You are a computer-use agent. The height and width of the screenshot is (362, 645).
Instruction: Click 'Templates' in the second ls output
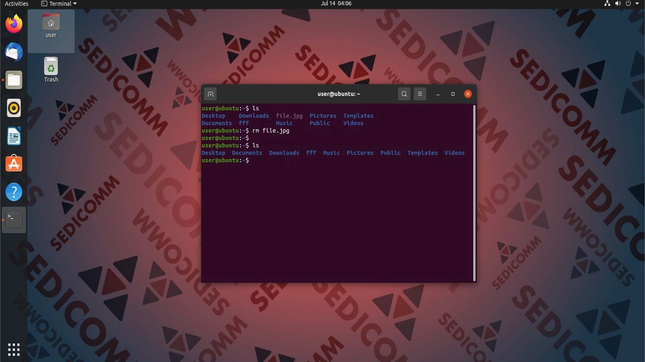(x=422, y=153)
